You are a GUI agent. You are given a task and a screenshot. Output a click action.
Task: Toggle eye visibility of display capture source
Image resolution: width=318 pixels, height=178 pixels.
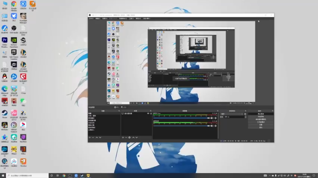click(x=148, y=114)
